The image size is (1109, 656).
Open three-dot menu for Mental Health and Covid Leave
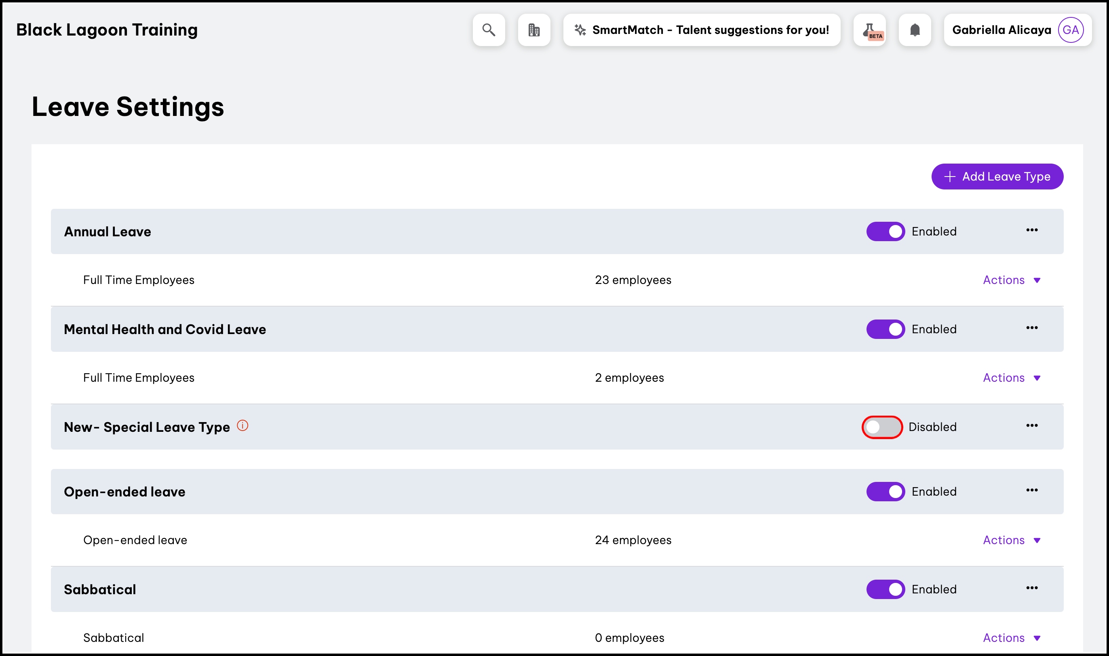pyautogui.click(x=1032, y=328)
